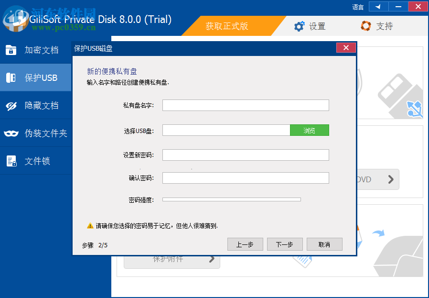Open the 保护USB section in sidebar
Image resolution: width=429 pixels, height=298 pixels.
[12, 77]
